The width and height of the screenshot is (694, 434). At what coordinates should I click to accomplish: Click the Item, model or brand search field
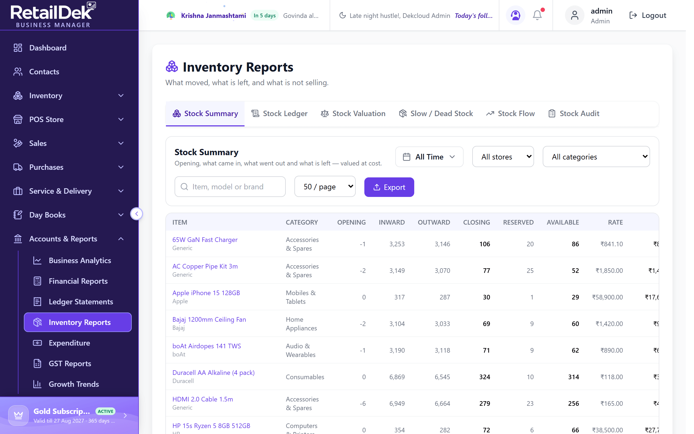(x=230, y=187)
